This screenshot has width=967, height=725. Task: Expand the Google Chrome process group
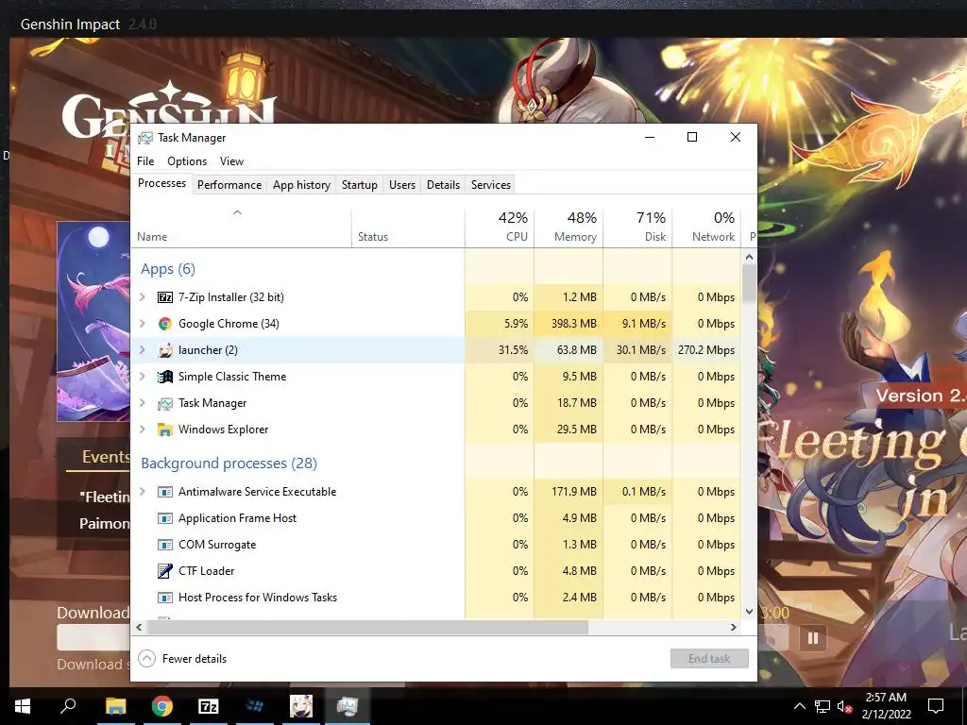click(x=143, y=324)
